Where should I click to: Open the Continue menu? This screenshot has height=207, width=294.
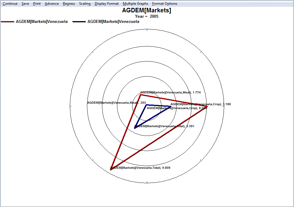tap(10, 4)
